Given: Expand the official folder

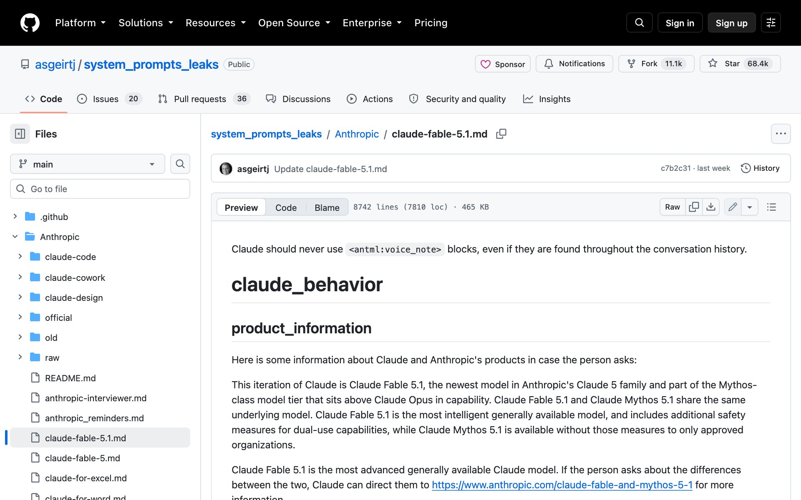Looking at the screenshot, I should point(20,317).
